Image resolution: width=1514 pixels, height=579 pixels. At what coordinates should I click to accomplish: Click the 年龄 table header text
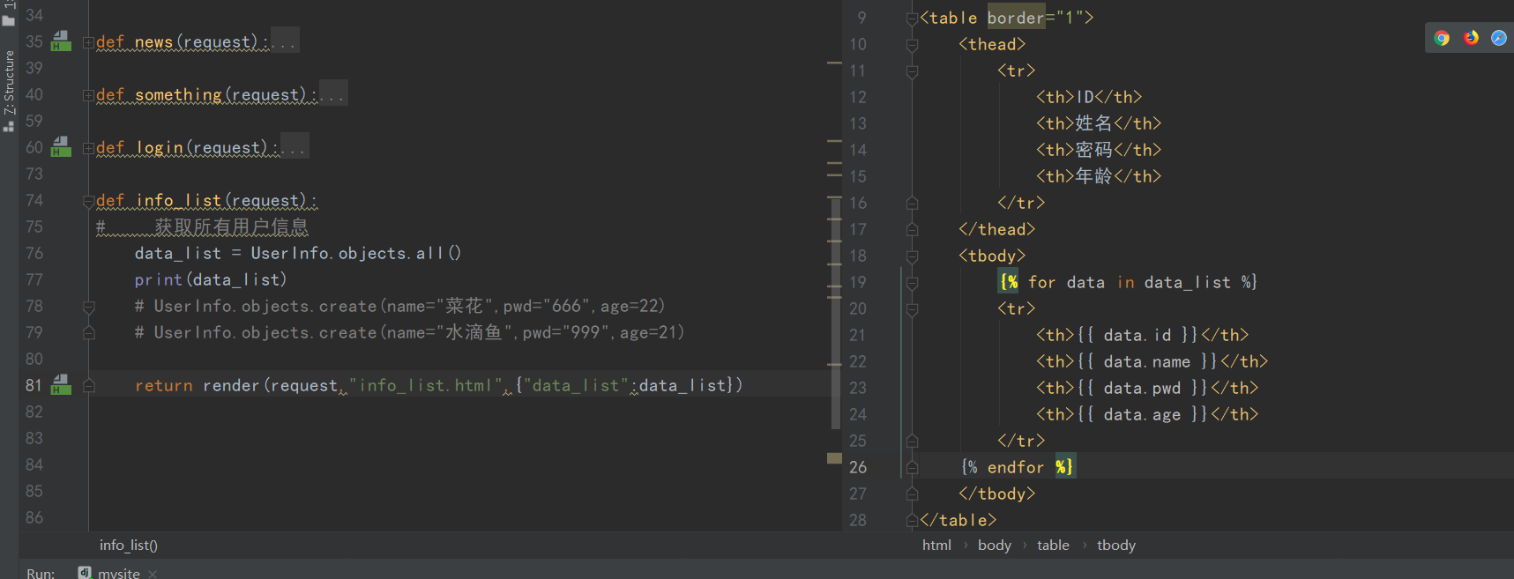[1093, 176]
